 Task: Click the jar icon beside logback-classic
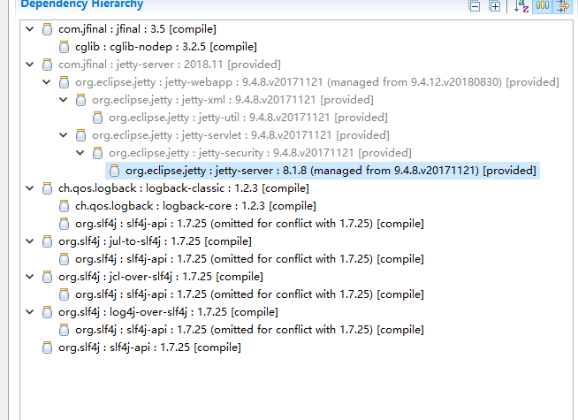tap(47, 188)
